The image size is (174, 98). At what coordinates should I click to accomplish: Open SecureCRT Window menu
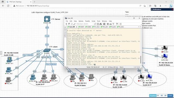point(104,21)
